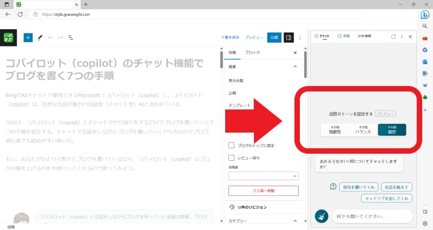Click the question mark help icon
The image size is (433, 230).
pyautogui.click(x=333, y=187)
